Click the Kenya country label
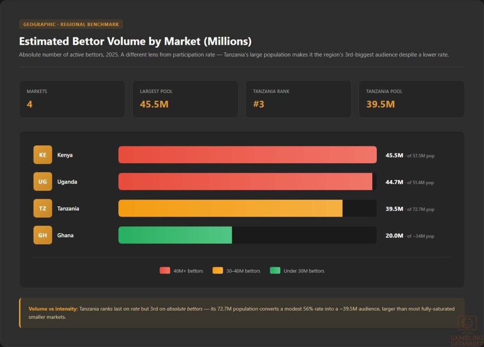 [x=65, y=155]
